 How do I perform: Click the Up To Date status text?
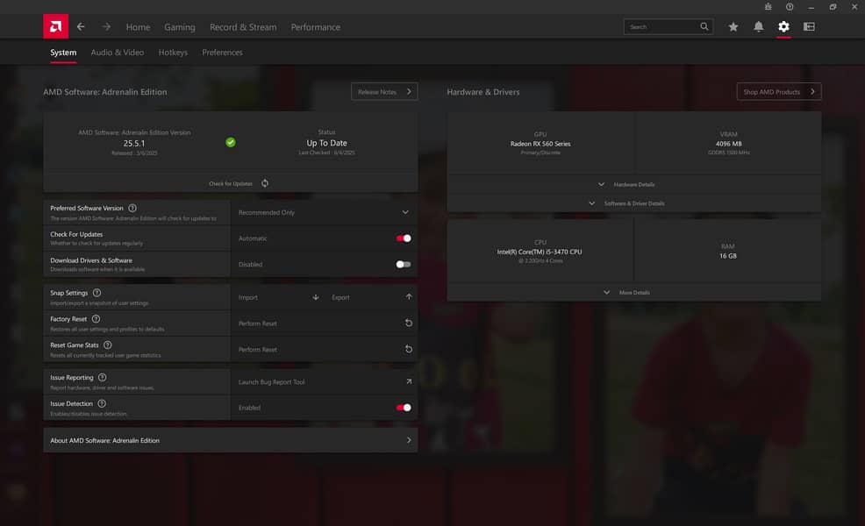tap(326, 143)
